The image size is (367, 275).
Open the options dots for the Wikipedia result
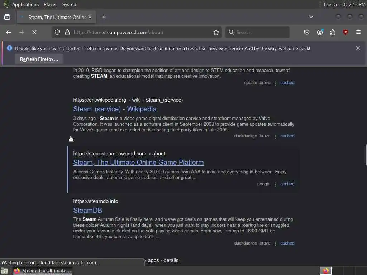pyautogui.click(x=275, y=136)
